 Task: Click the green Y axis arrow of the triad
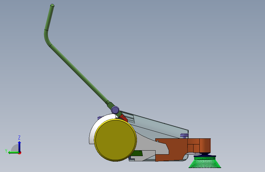tap(13, 152)
